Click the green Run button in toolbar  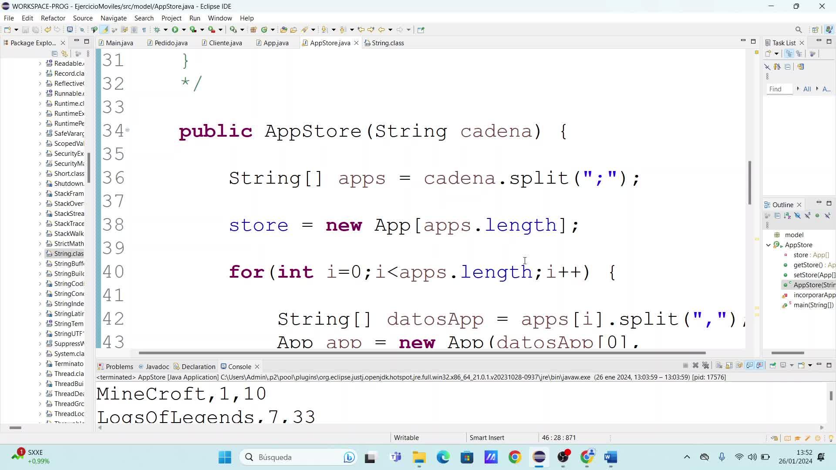[175, 30]
